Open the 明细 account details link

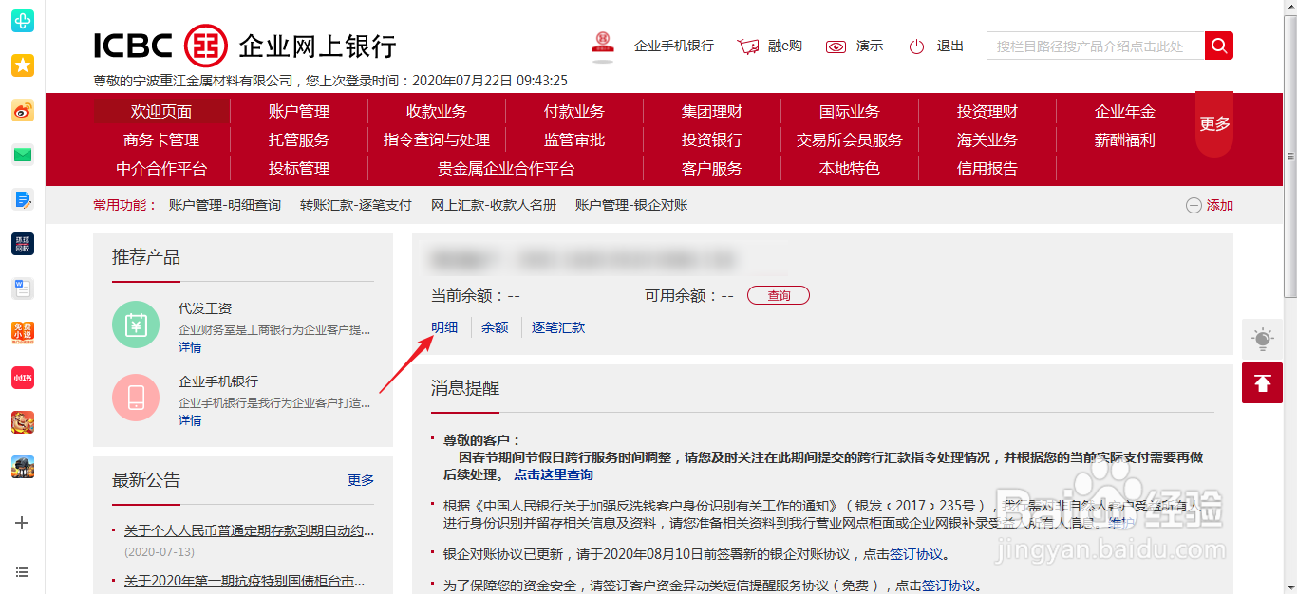coord(444,327)
